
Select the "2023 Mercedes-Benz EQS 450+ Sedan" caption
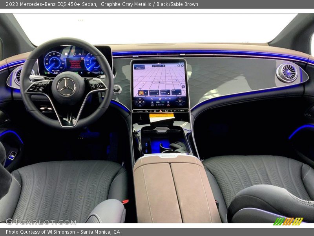(x=52, y=4)
